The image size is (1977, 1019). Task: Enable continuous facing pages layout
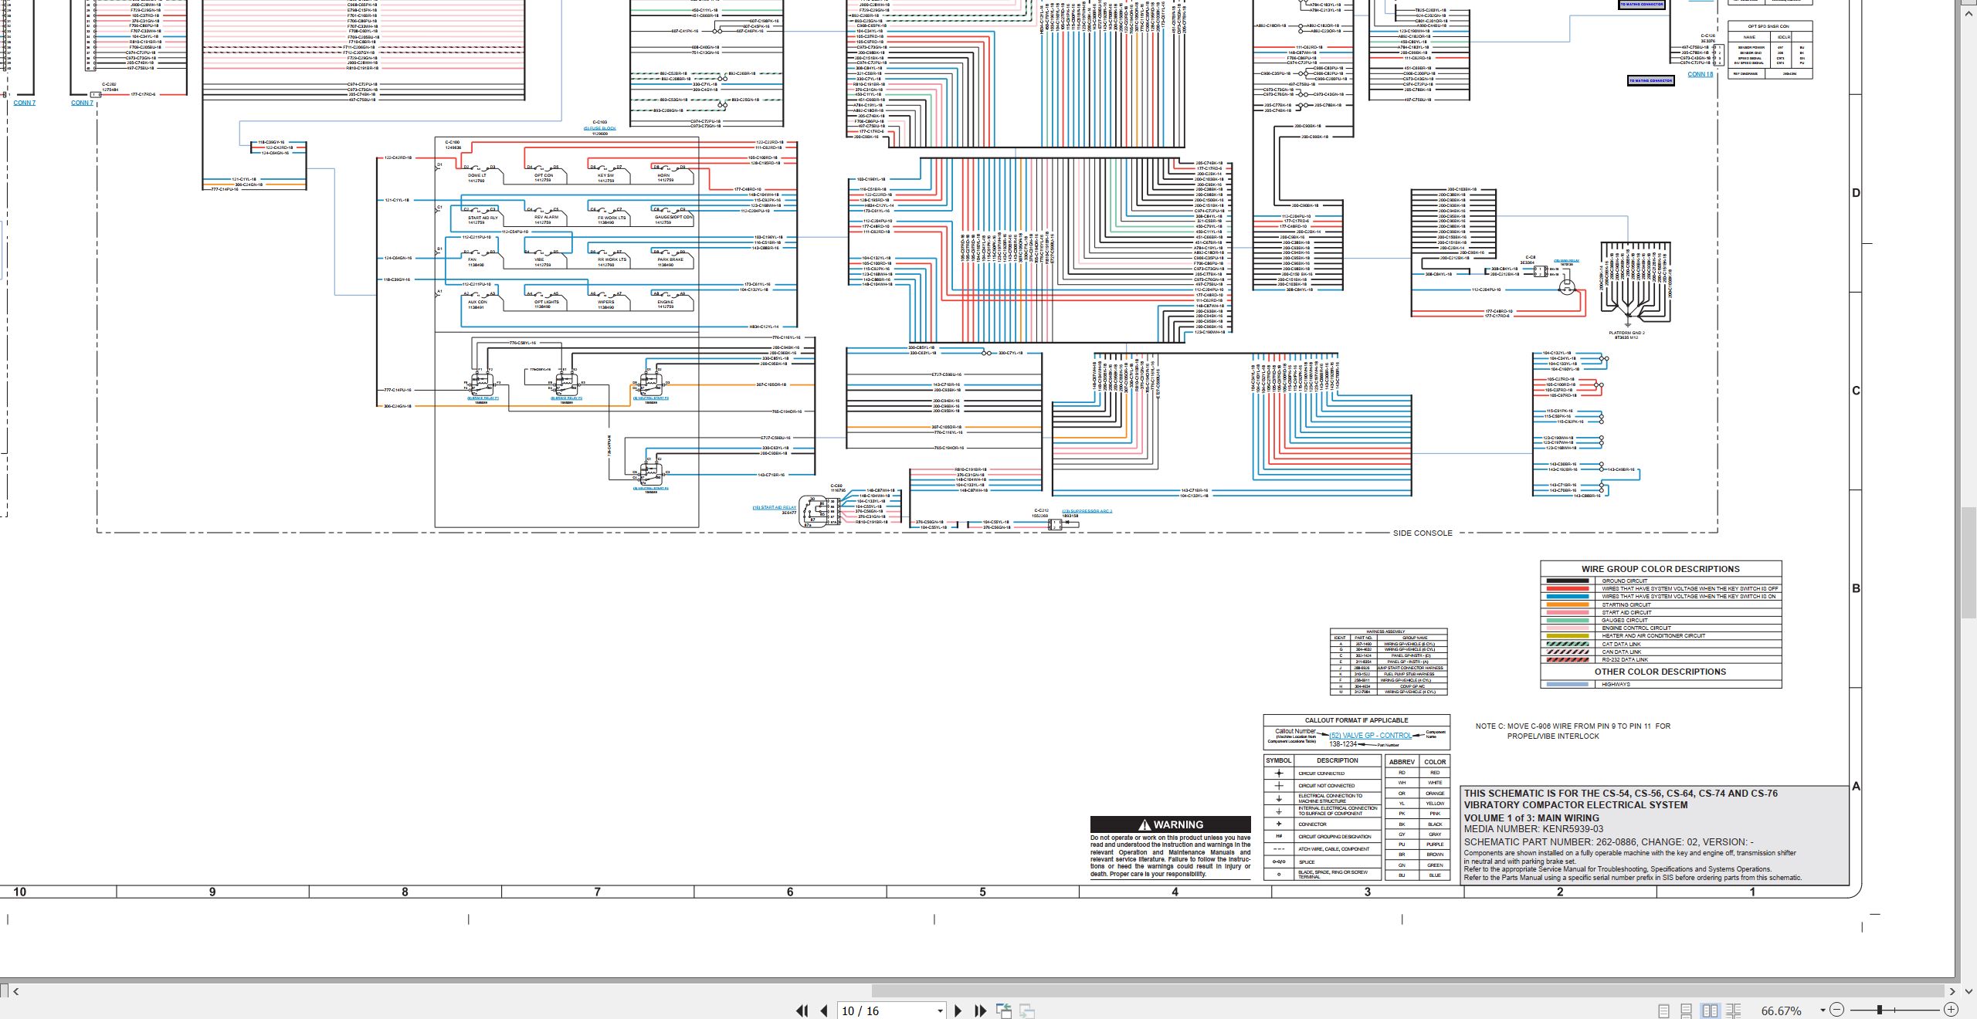1734,1011
